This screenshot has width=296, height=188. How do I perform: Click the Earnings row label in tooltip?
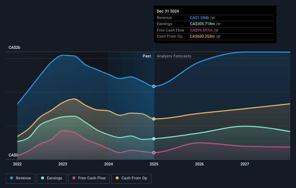[165, 24]
